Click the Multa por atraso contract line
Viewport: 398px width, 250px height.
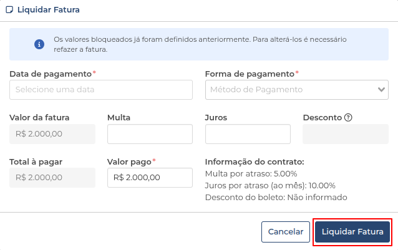click(251, 174)
